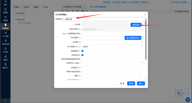Open 可视化探索 in the sidebar
Image resolution: width=192 pixels, height=103 pixels.
point(5,42)
